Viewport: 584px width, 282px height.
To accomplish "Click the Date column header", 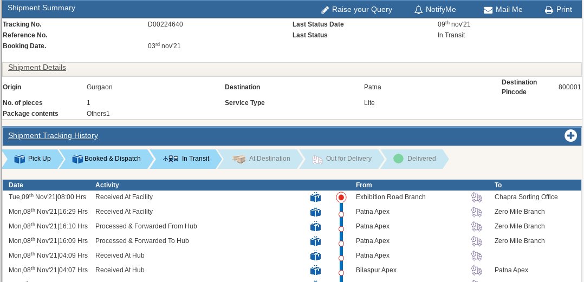I will click(x=16, y=185).
